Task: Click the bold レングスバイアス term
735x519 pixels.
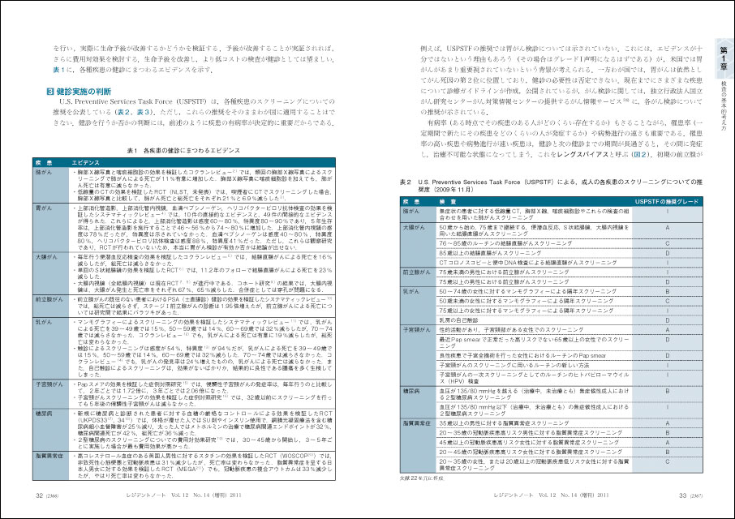Action: pyautogui.click(x=581, y=152)
